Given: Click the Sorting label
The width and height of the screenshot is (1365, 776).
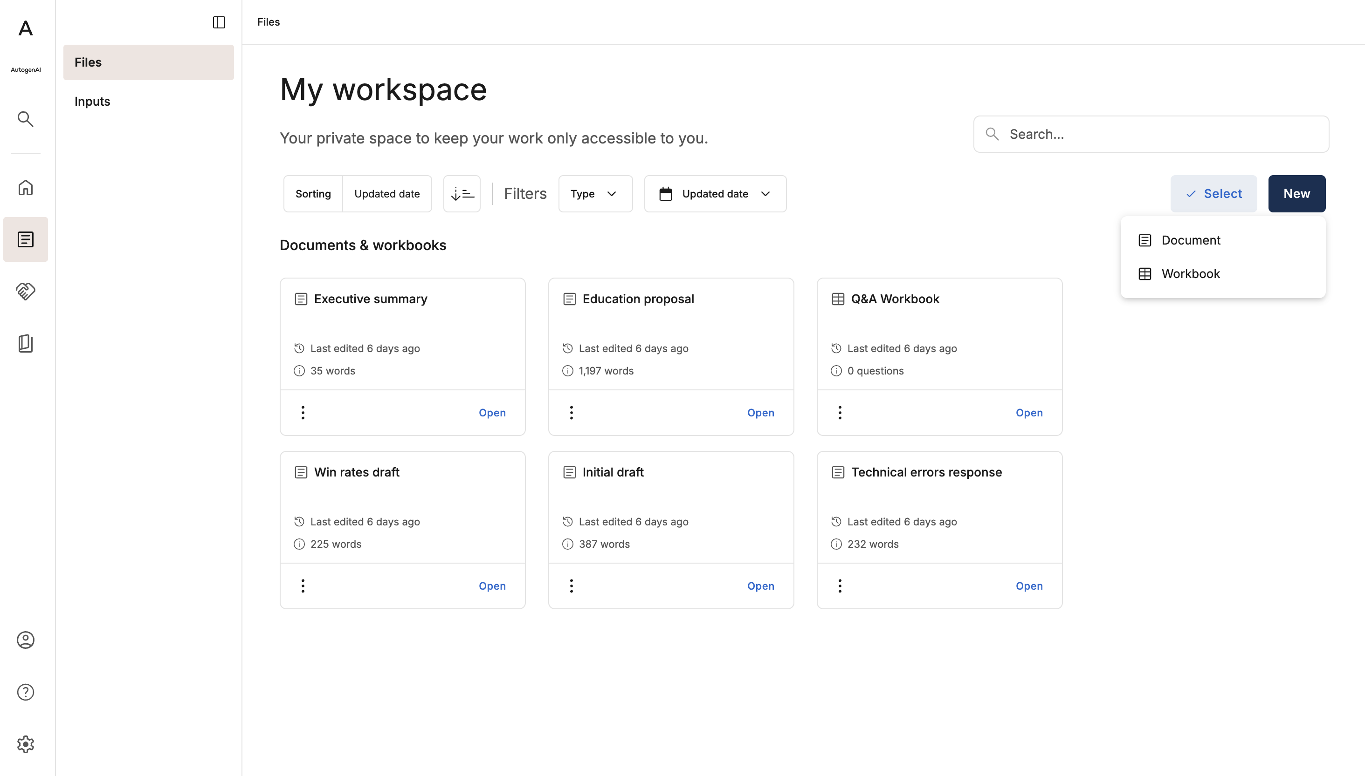Looking at the screenshot, I should coord(313,194).
